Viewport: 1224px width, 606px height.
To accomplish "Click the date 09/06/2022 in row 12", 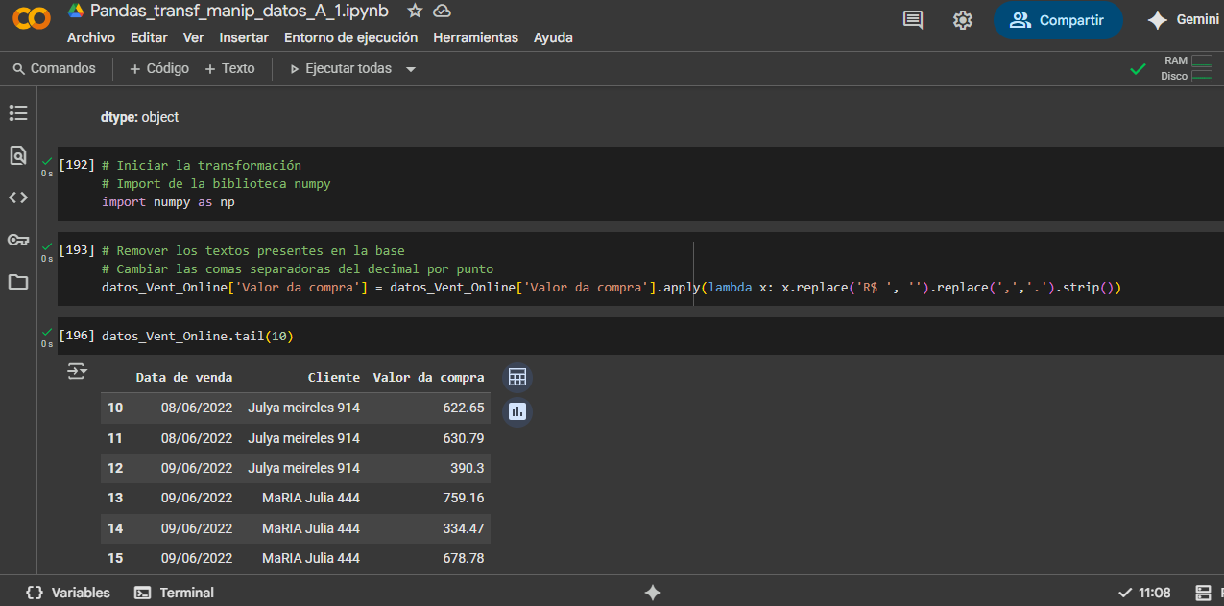I will 197,468.
